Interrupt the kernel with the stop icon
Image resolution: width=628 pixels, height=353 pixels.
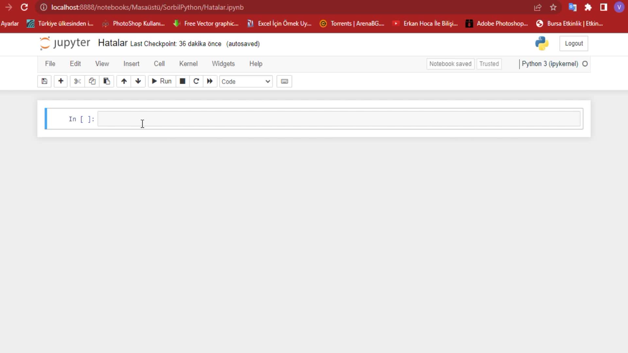(x=183, y=81)
